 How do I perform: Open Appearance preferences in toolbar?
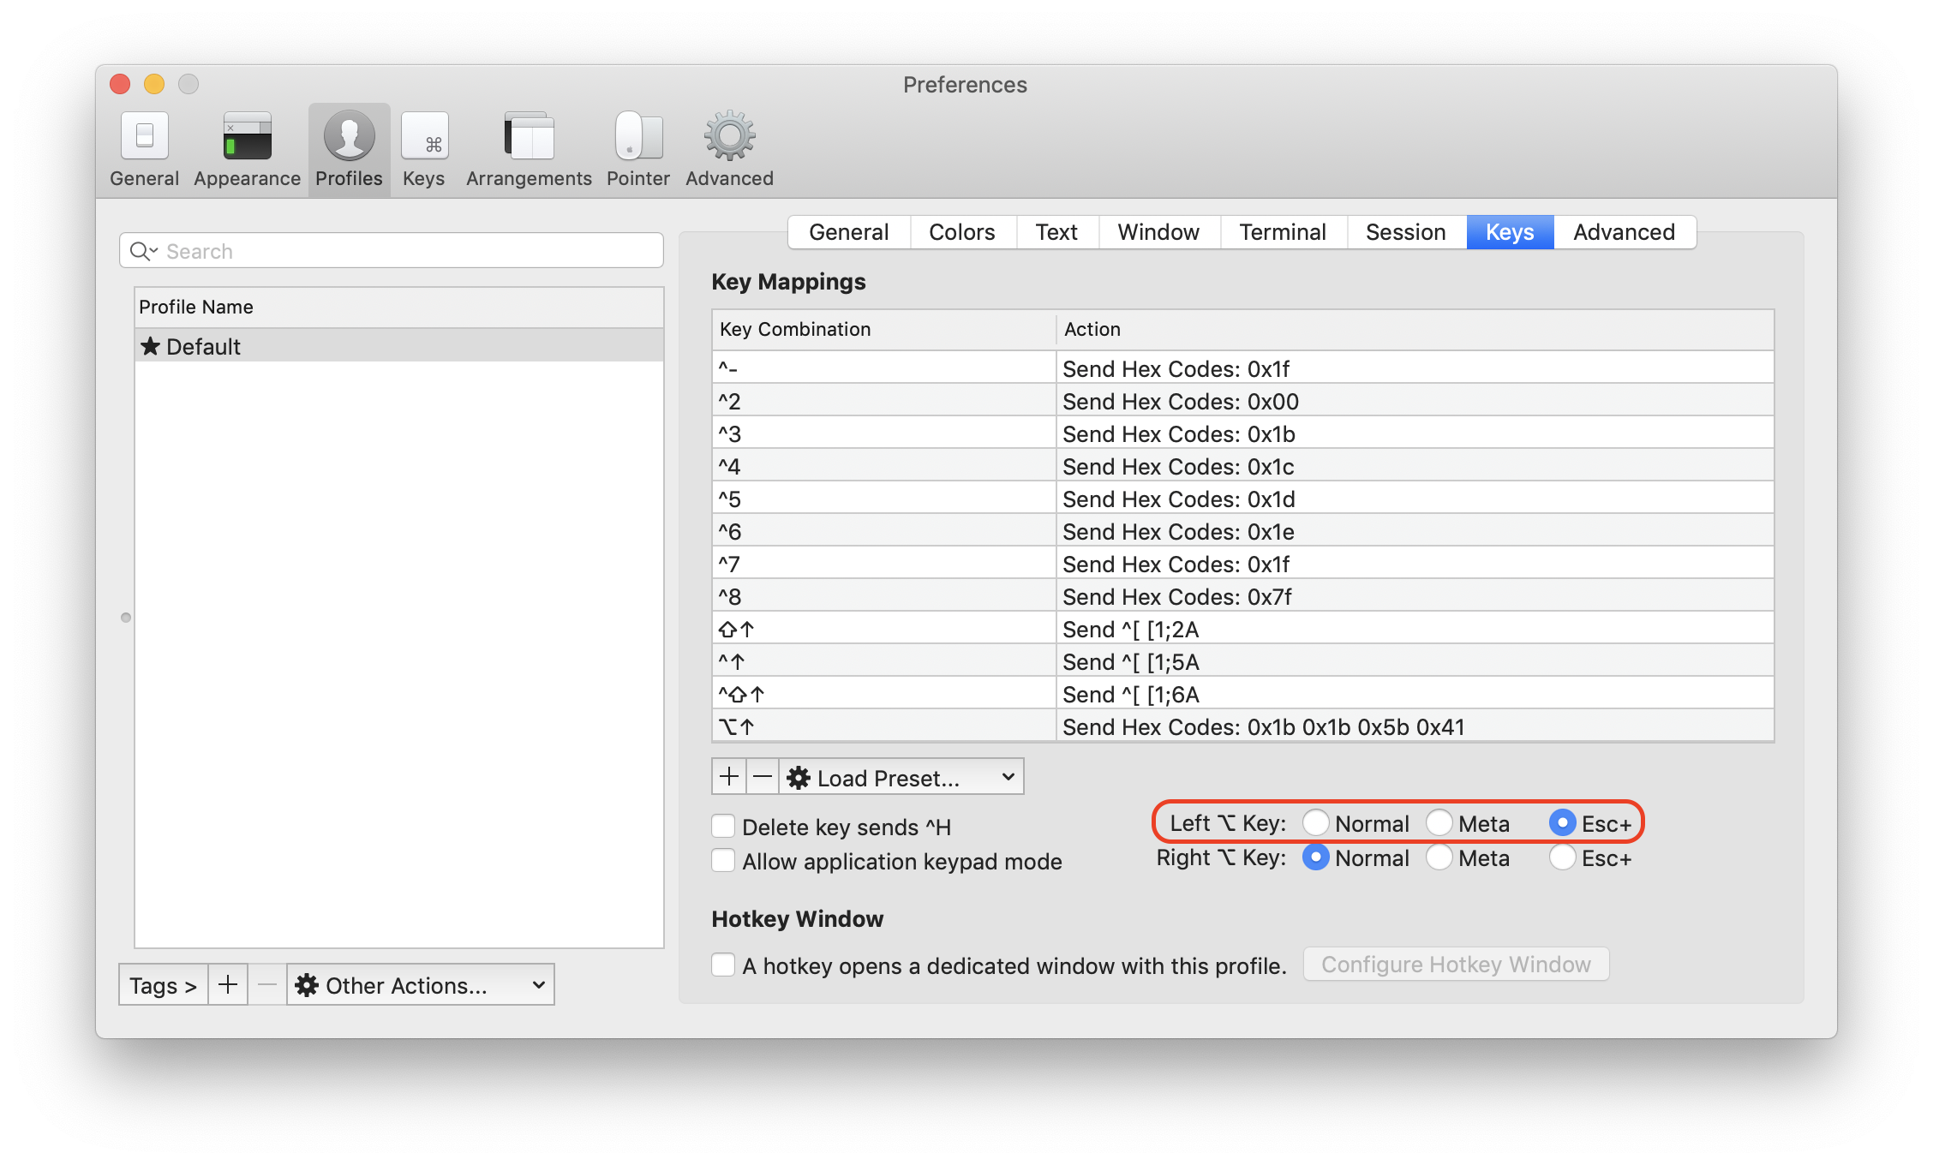pyautogui.click(x=247, y=149)
